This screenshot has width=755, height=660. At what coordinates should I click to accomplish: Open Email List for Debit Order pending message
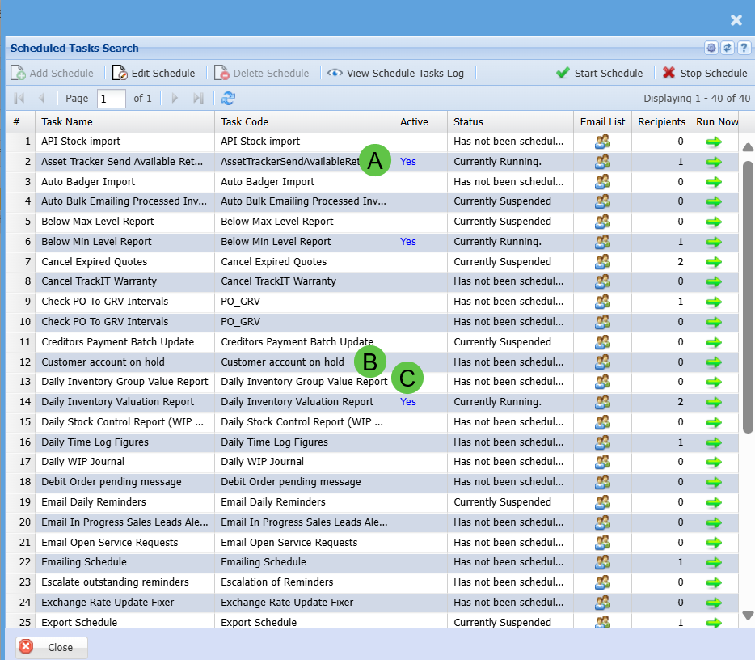(602, 482)
